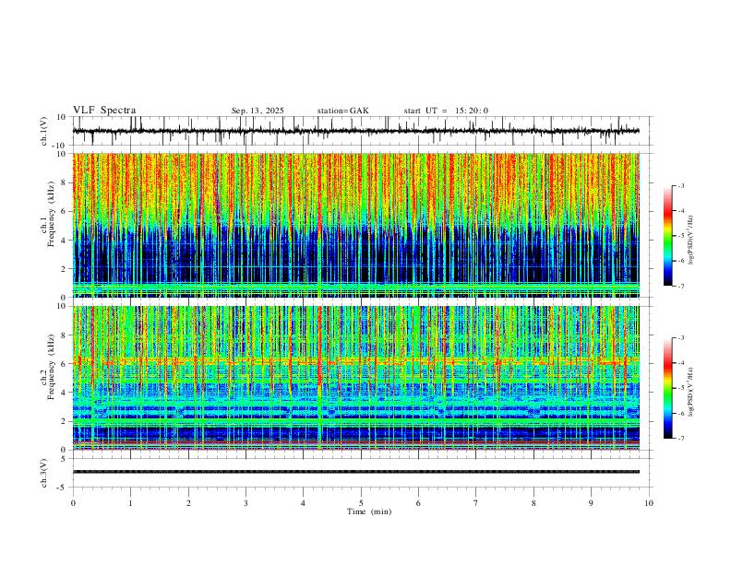
Task: Click time axis tick label "0"
Action: [x=73, y=503]
